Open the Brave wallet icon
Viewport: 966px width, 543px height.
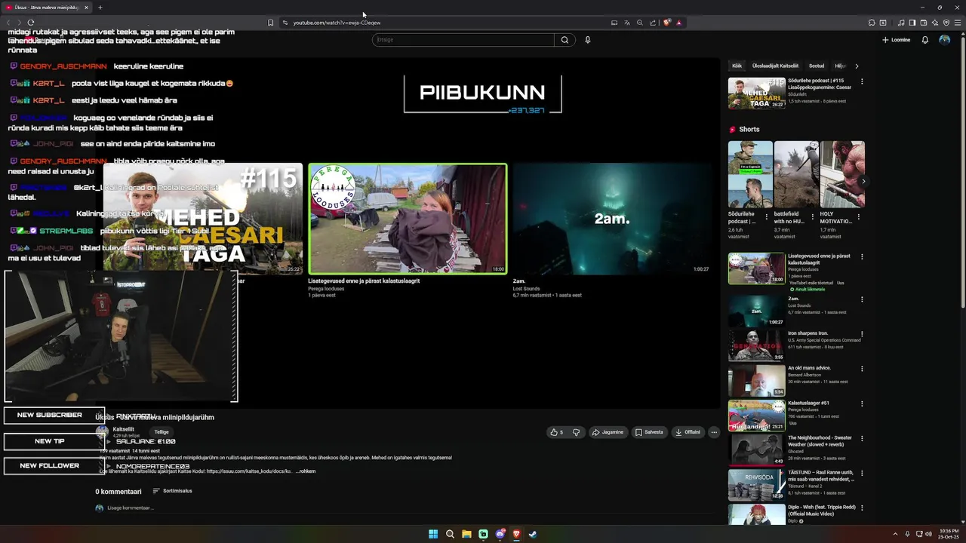923,23
